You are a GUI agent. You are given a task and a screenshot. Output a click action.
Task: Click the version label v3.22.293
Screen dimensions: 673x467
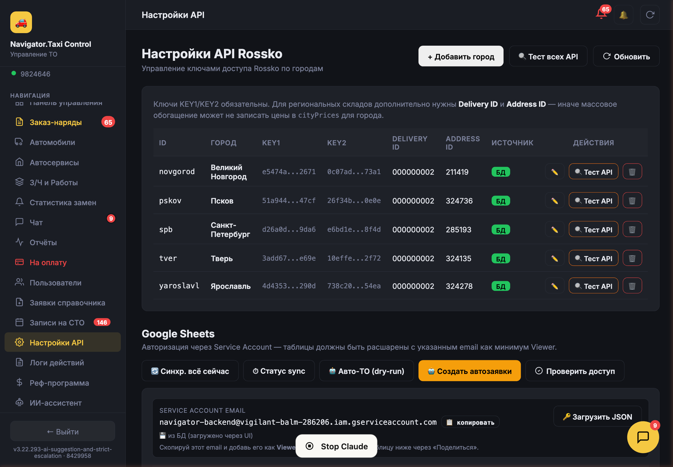[x=62, y=452]
